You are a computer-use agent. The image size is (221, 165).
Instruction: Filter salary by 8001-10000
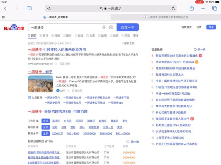coord(123,133)
